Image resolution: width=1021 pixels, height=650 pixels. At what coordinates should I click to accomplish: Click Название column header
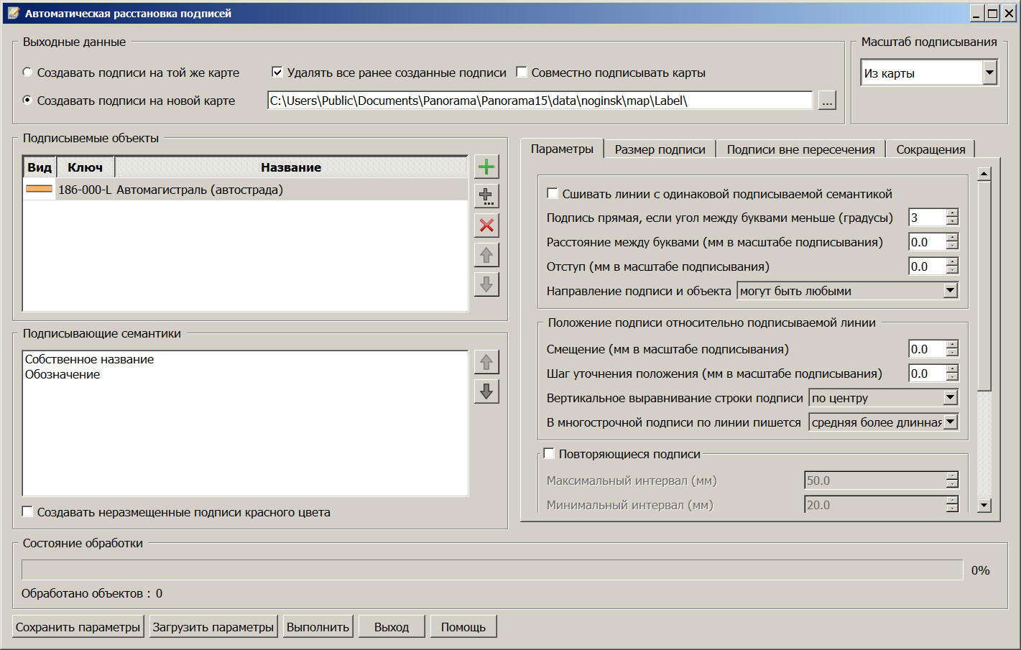pos(291,167)
